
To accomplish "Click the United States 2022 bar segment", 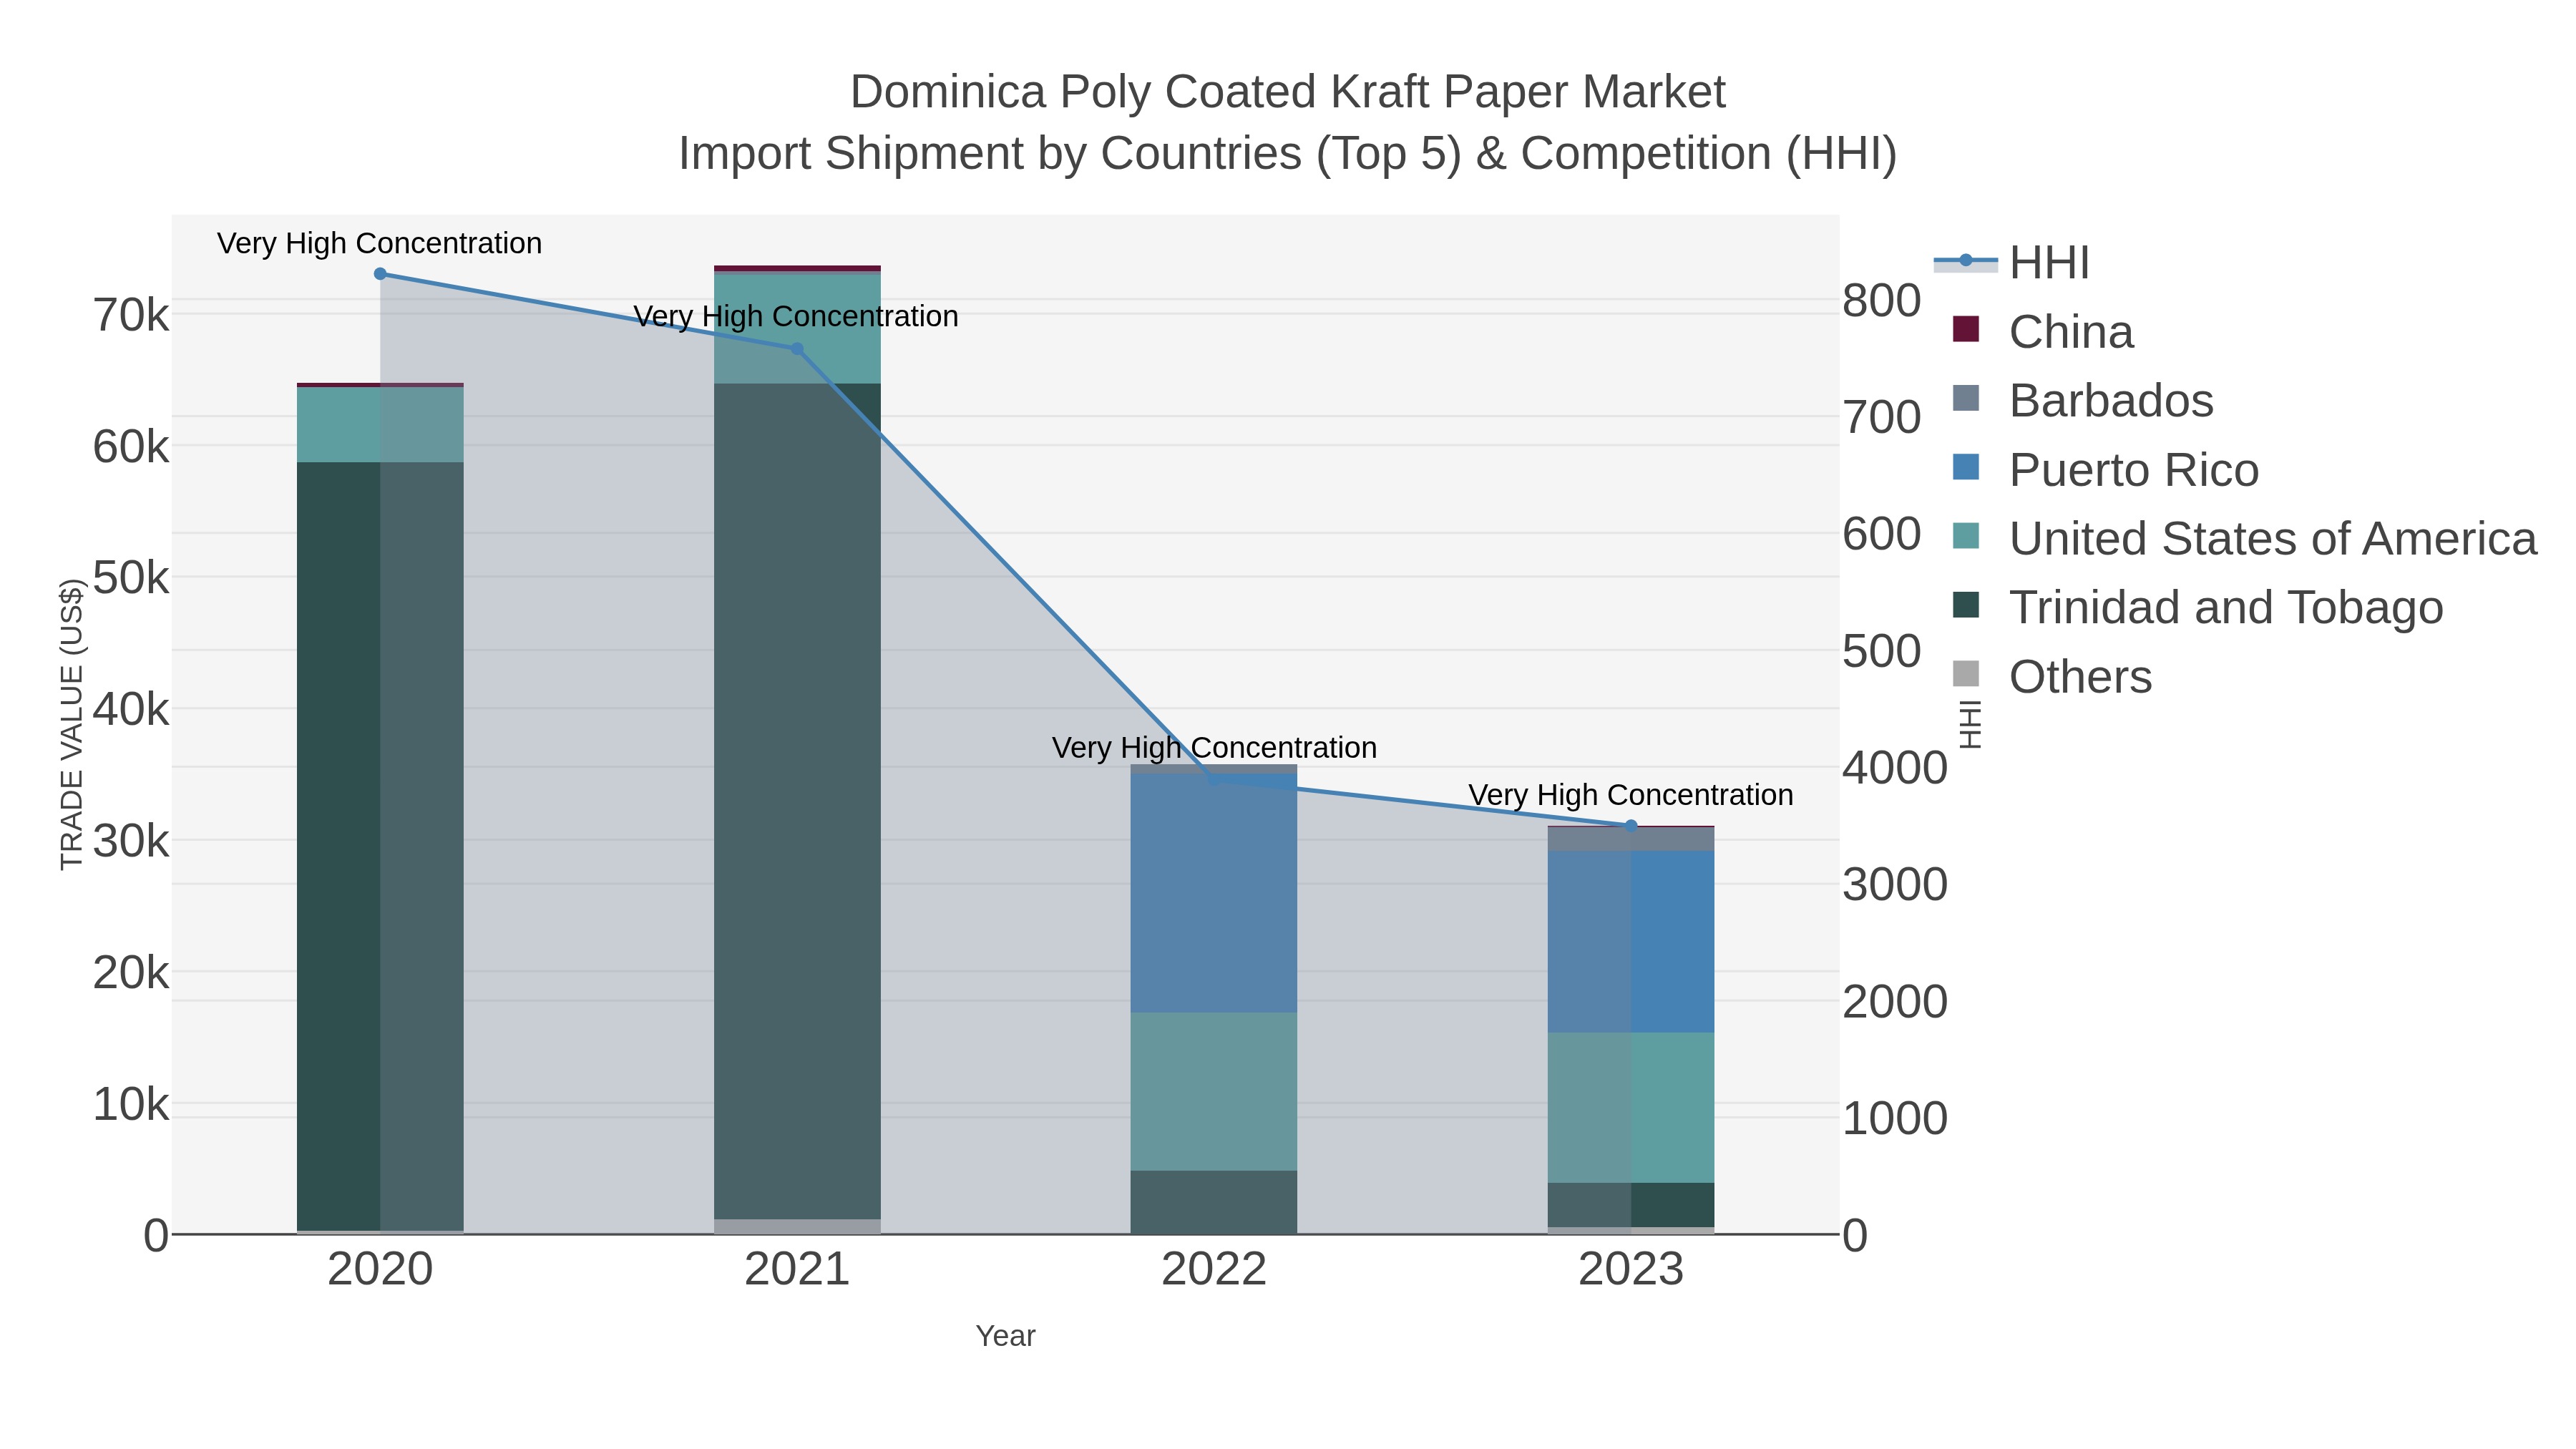I will coord(1214,1092).
